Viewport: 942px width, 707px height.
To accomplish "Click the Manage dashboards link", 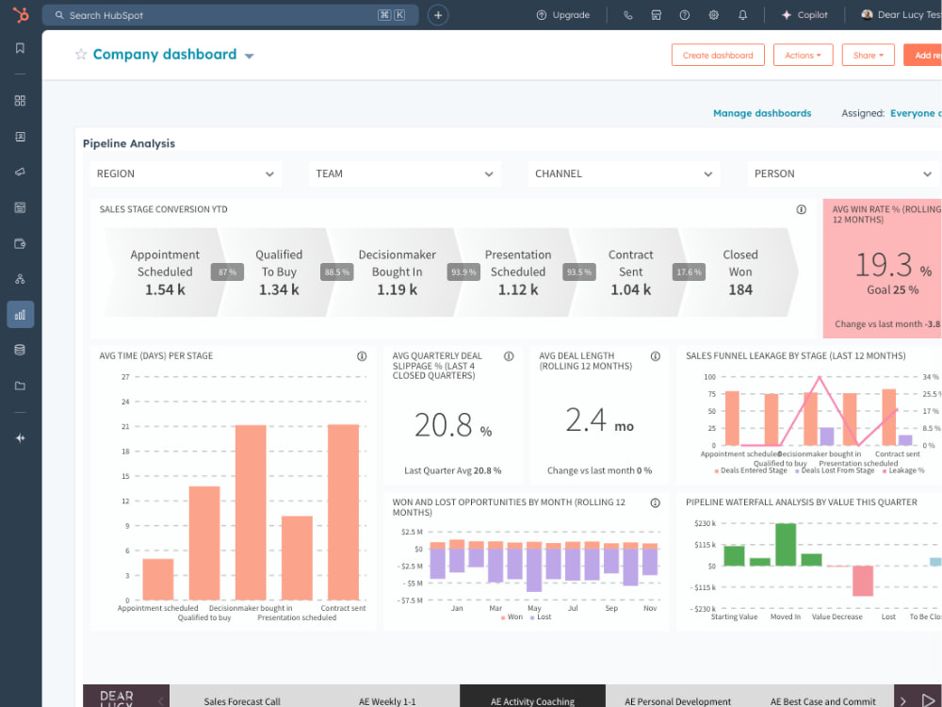I will (762, 113).
